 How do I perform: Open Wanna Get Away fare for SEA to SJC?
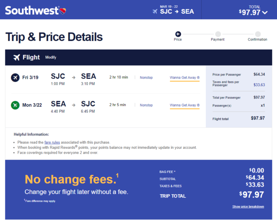point(185,105)
